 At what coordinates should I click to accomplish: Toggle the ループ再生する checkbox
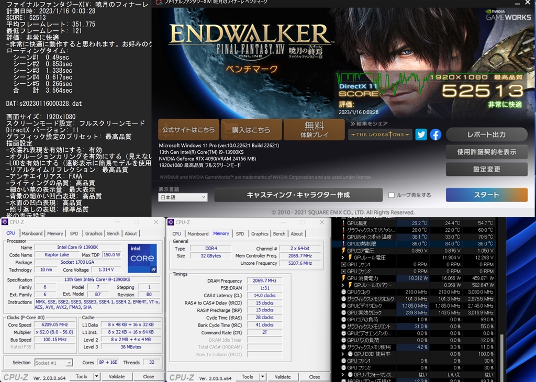pyautogui.click(x=392, y=195)
